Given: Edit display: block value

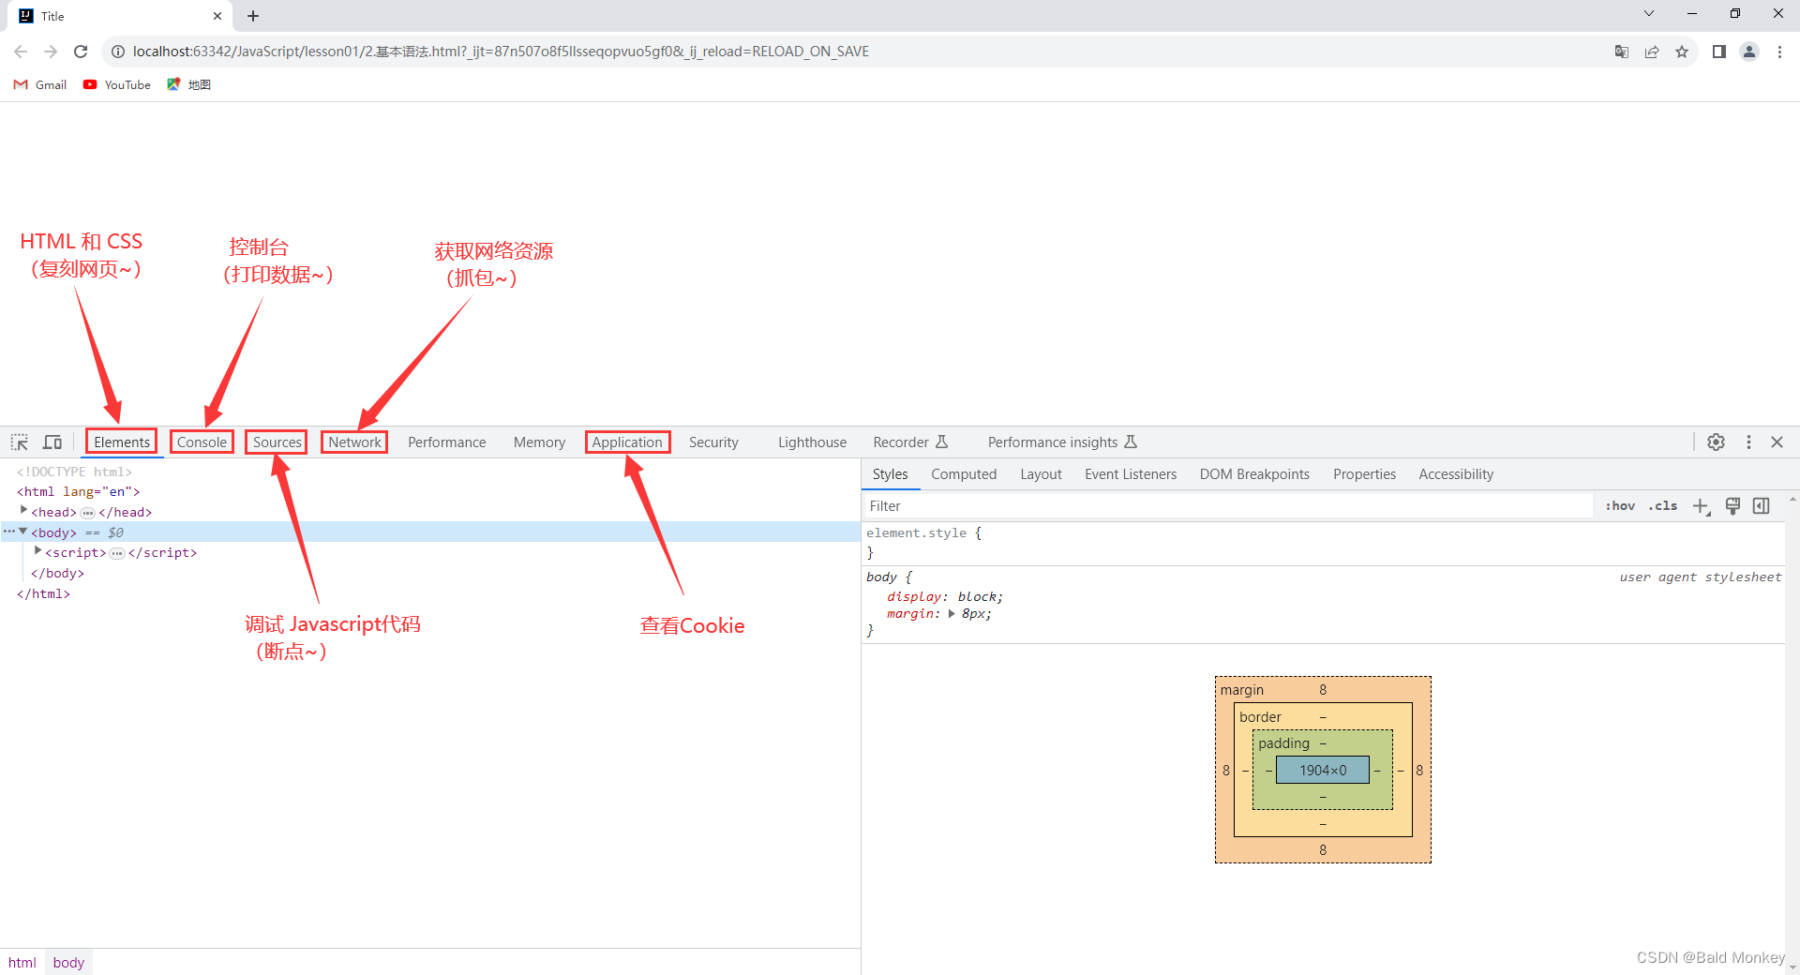Looking at the screenshot, I should pos(978,597).
